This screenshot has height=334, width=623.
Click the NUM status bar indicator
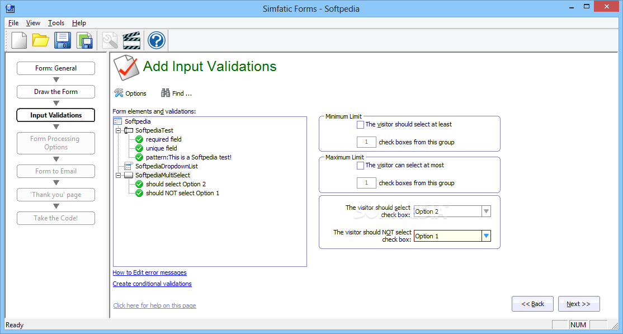578,325
